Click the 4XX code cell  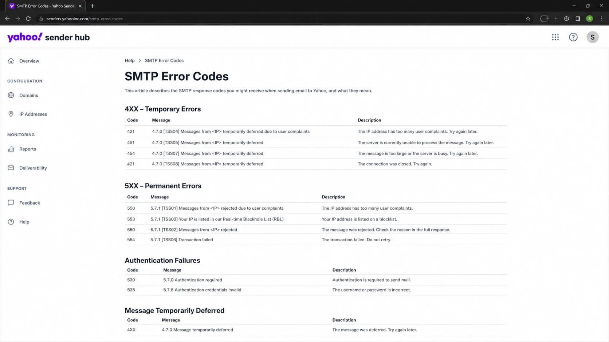coord(131,330)
